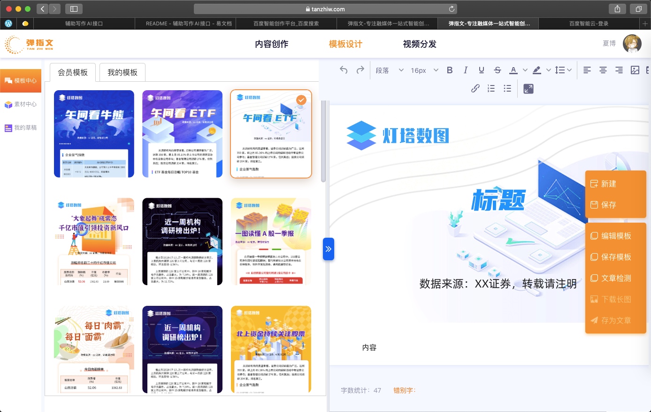Image resolution: width=651 pixels, height=412 pixels.
Task: Expand the highlight color dropdown arrow
Action: coord(548,70)
